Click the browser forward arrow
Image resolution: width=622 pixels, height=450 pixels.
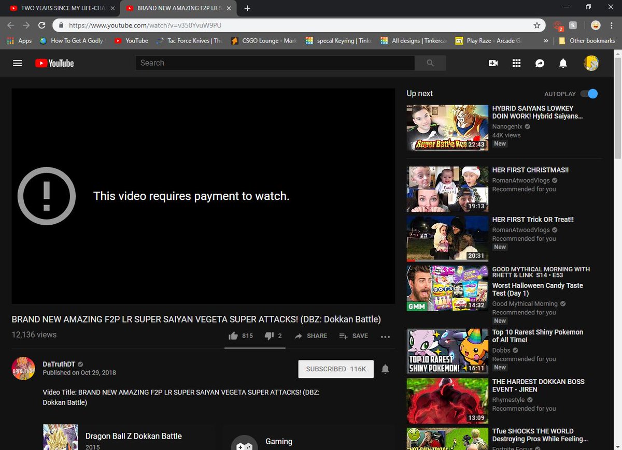coord(26,25)
